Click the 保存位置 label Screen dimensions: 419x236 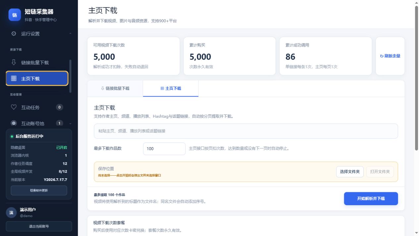pyautogui.click(x=106, y=168)
